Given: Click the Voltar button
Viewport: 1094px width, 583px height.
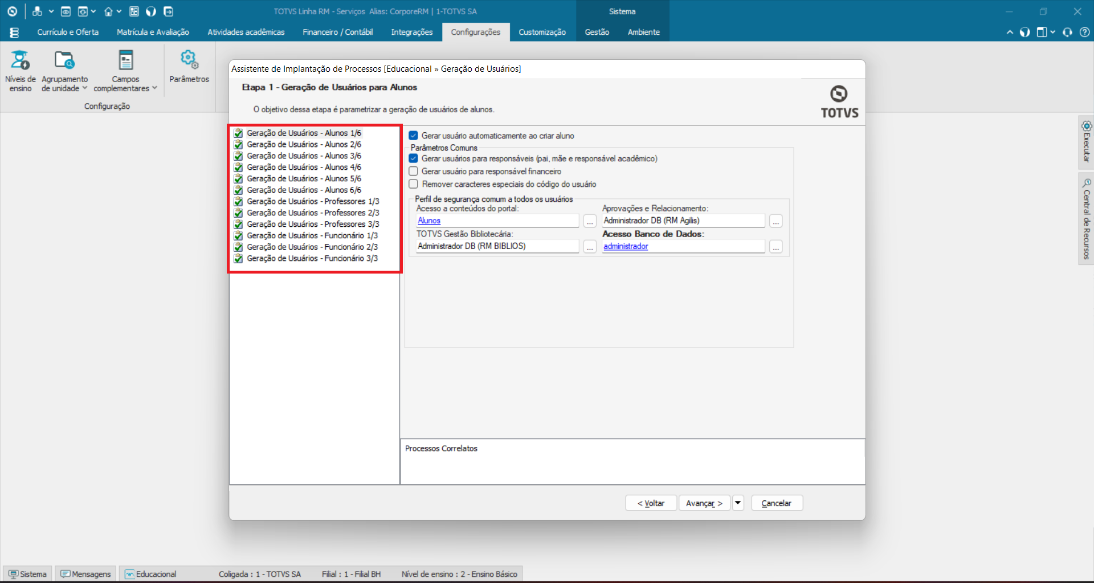Looking at the screenshot, I should (x=651, y=503).
